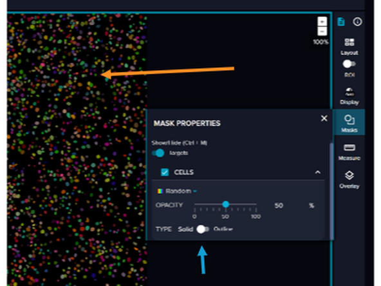The height and width of the screenshot is (286, 381).
Task: Toggle mask type between Solid and Outline
Action: (203, 229)
